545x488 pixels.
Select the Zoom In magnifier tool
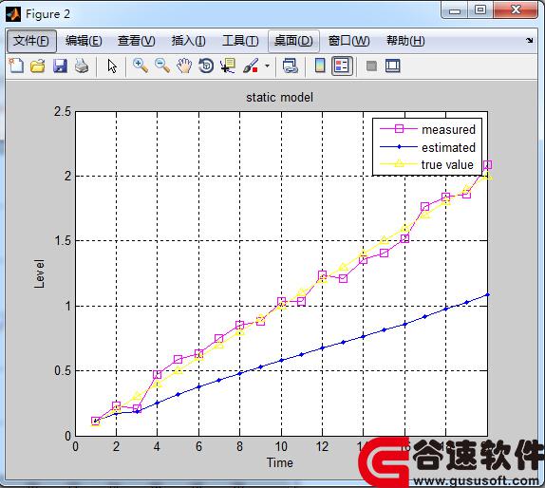coord(141,66)
